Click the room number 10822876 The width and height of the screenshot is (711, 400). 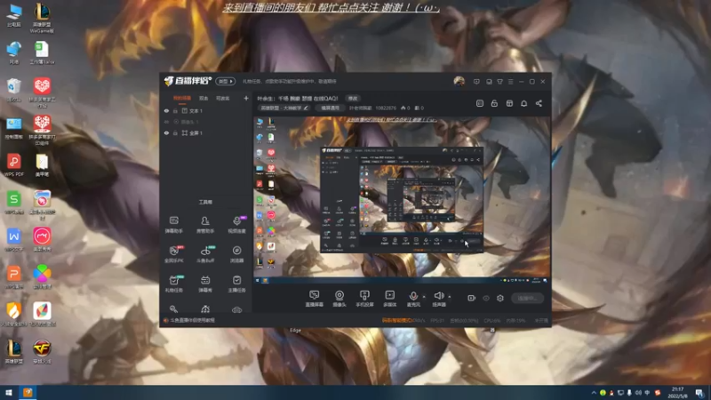tap(386, 108)
